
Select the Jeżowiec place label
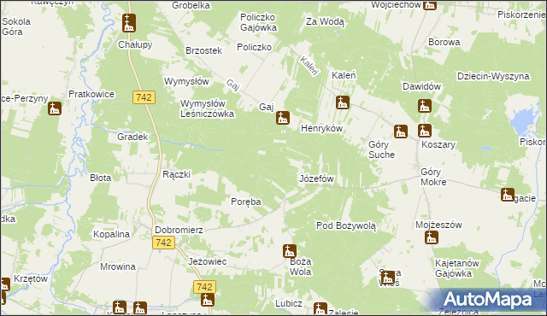207,261
